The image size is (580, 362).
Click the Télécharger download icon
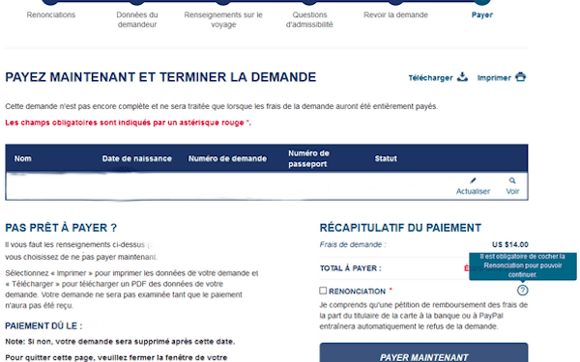(462, 77)
